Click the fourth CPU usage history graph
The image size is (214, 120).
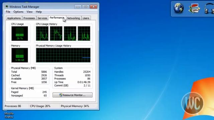(x=84, y=33)
